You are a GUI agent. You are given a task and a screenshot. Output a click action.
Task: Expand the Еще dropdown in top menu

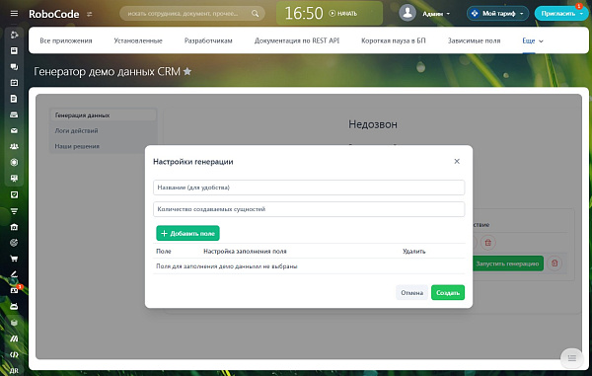point(533,40)
